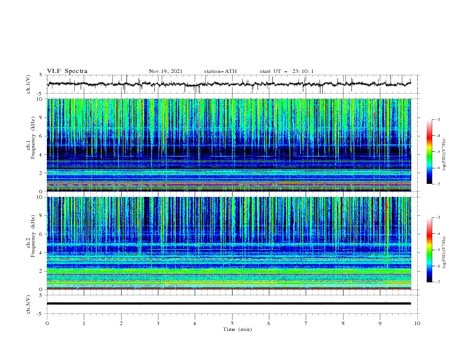Click the 'ch.1(V)' waveform axis label

[x=28, y=84]
